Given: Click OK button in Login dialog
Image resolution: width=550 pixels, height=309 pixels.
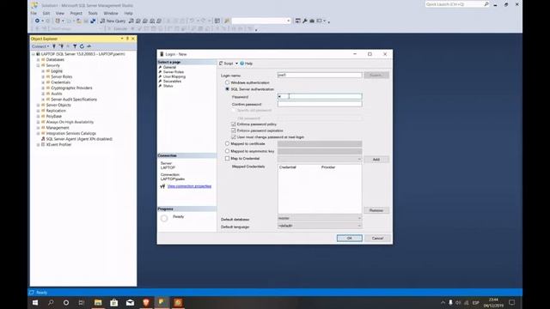Looking at the screenshot, I should point(350,239).
